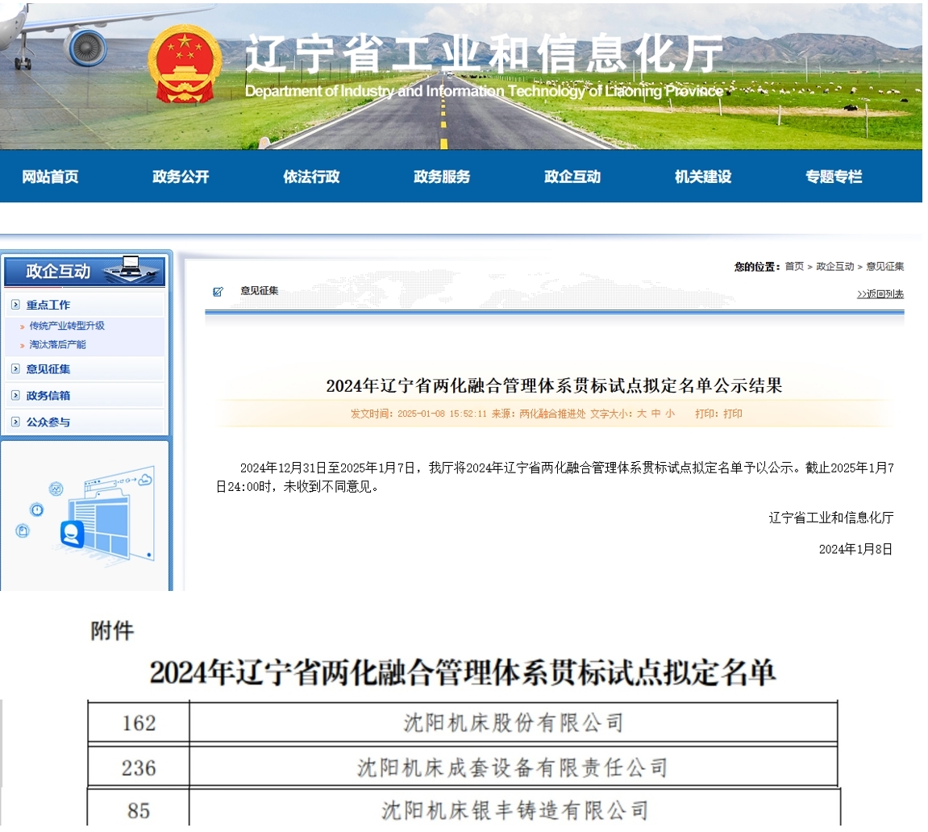Open 政企互动 navigation menu
Screen dimensions: 928x832
(x=572, y=177)
